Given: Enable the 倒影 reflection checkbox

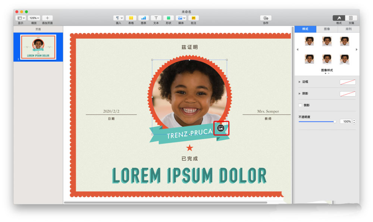Looking at the screenshot, I should [300, 105].
